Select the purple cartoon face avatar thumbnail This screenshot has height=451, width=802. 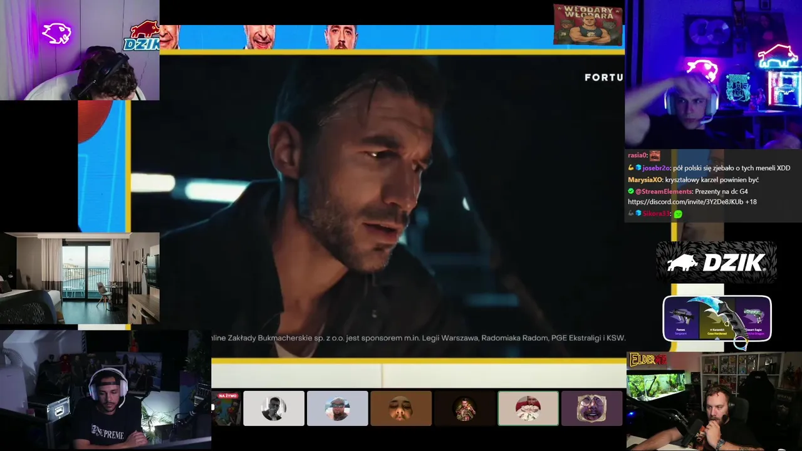(591, 408)
